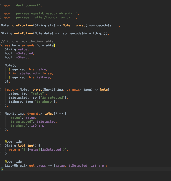Viewport: 171px width, 181px height.
Task: Collapse the class Note fold marker in gutter
Action: click(0, 45)
